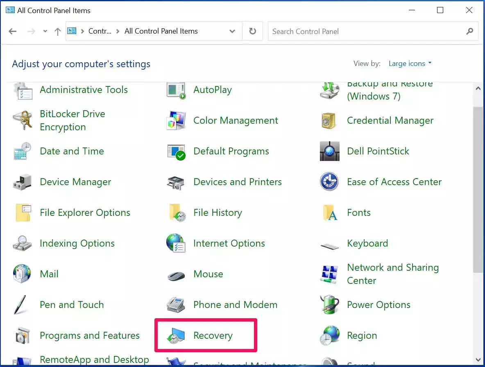The image size is (485, 367).
Task: Click the Color Management icon
Action: [x=176, y=120]
